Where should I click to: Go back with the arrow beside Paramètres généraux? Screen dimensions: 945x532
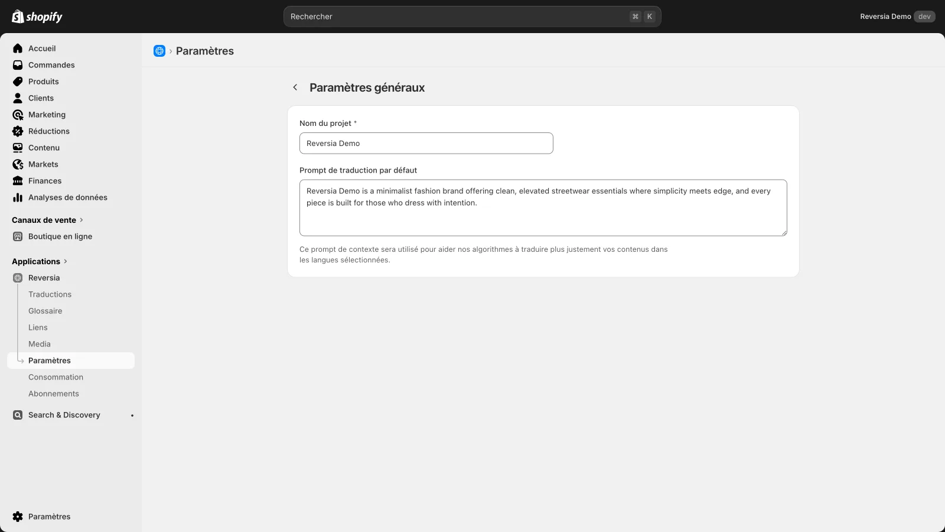point(295,87)
